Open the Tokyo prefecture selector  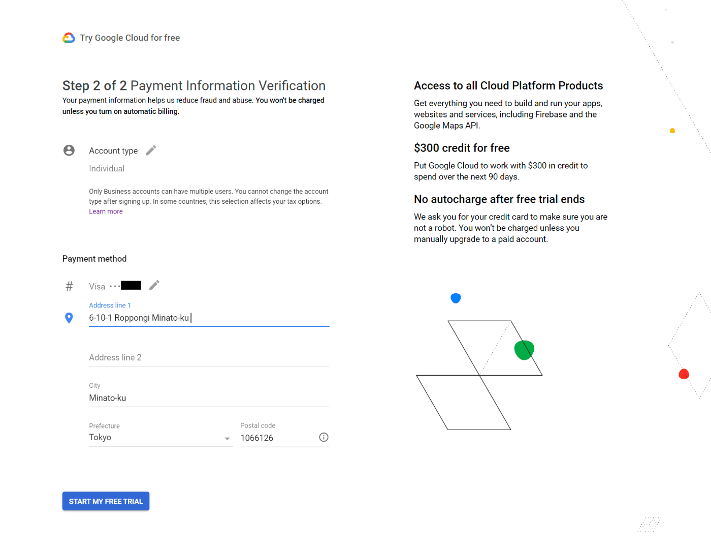[160, 438]
